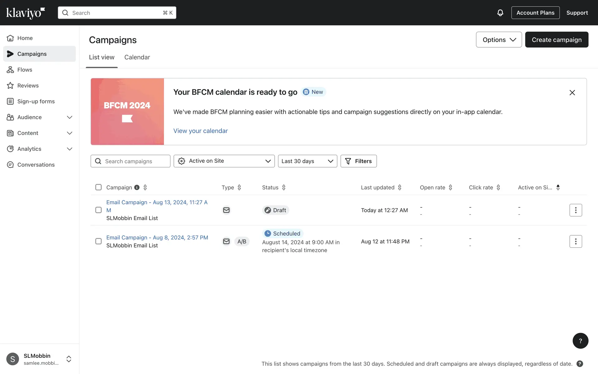This screenshot has height=374, width=598.
Task: Click the Create campaign button
Action: coord(556,40)
